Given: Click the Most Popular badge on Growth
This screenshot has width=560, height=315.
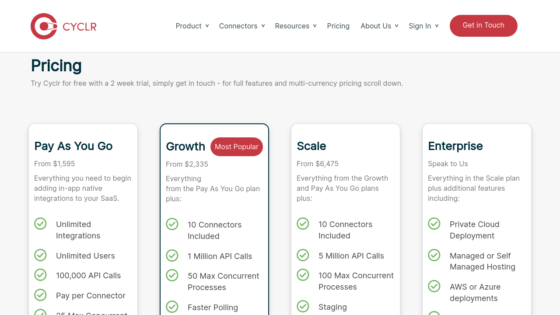Looking at the screenshot, I should click(x=236, y=147).
